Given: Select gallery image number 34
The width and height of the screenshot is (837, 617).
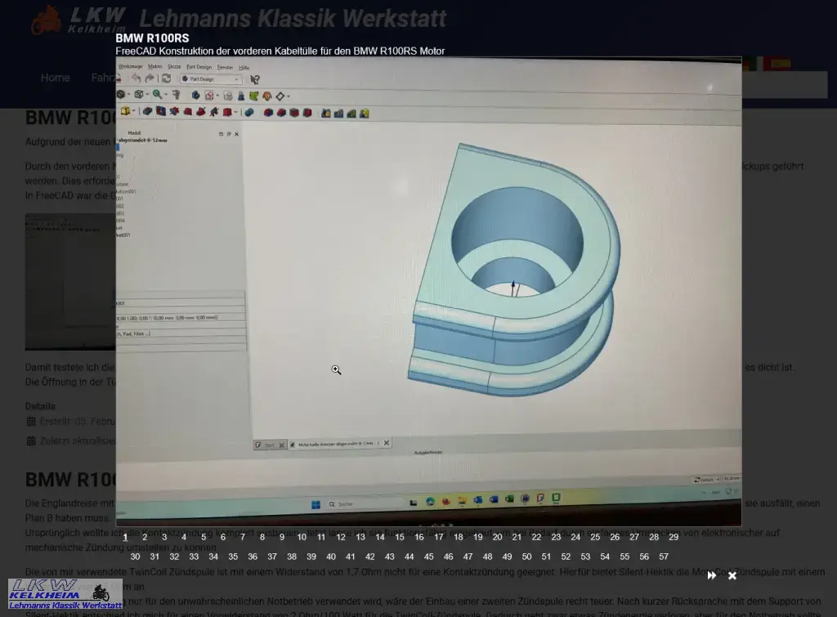Looking at the screenshot, I should coord(213,557).
